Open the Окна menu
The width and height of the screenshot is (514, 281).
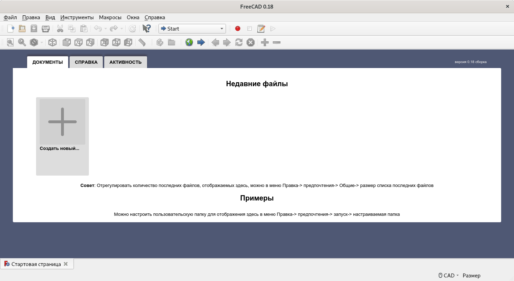pyautogui.click(x=133, y=17)
